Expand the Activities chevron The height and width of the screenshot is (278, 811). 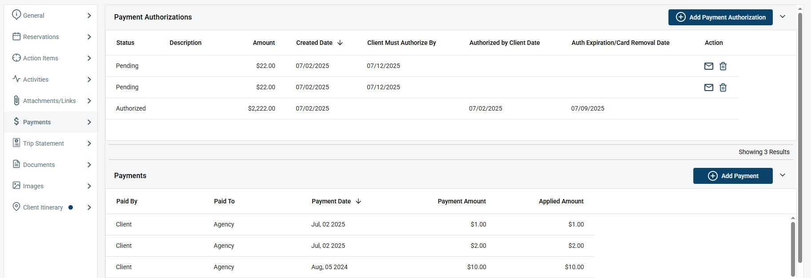[x=89, y=79]
